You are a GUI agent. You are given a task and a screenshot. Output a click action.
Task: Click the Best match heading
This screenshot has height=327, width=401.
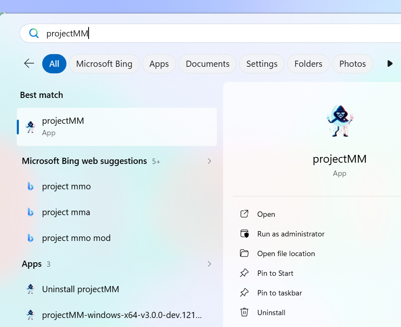point(41,95)
